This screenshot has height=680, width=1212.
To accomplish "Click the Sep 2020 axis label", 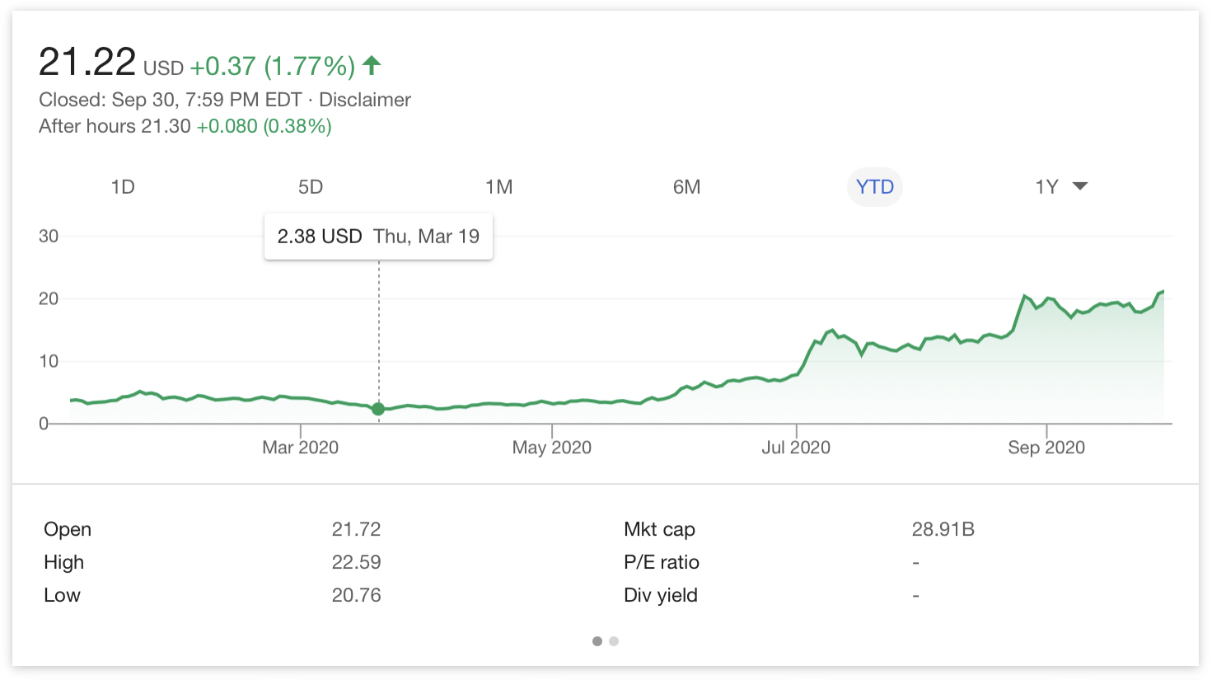I will 1046,447.
